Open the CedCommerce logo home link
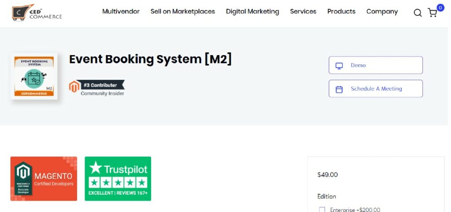Image resolution: width=451 pixels, height=212 pixels. [37, 12]
